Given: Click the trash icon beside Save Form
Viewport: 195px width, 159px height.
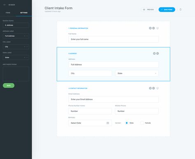Looking at the screenshot, I should (x=181, y=9).
